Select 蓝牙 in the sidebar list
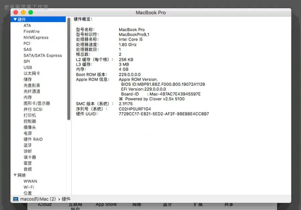 (x=28, y=145)
